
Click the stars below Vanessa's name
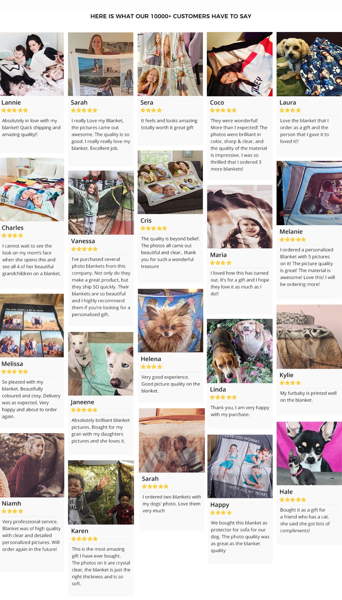click(x=84, y=249)
